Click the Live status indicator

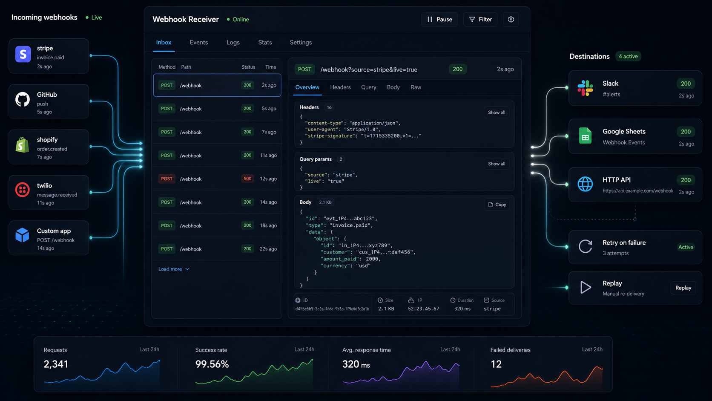click(x=94, y=17)
